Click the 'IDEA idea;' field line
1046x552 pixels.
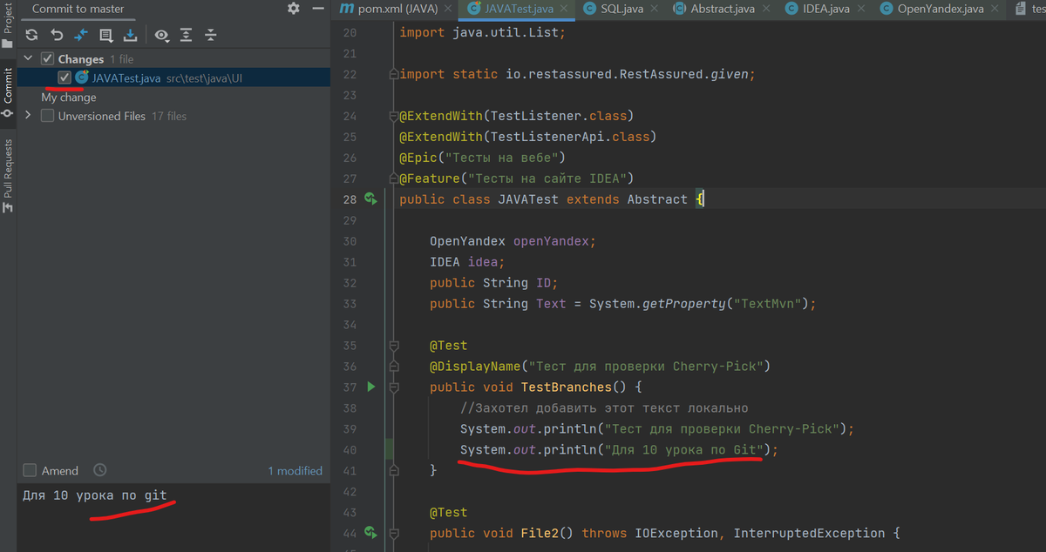[467, 262]
